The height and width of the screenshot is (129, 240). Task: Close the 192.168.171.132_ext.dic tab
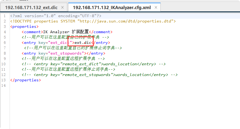pos(62,7)
